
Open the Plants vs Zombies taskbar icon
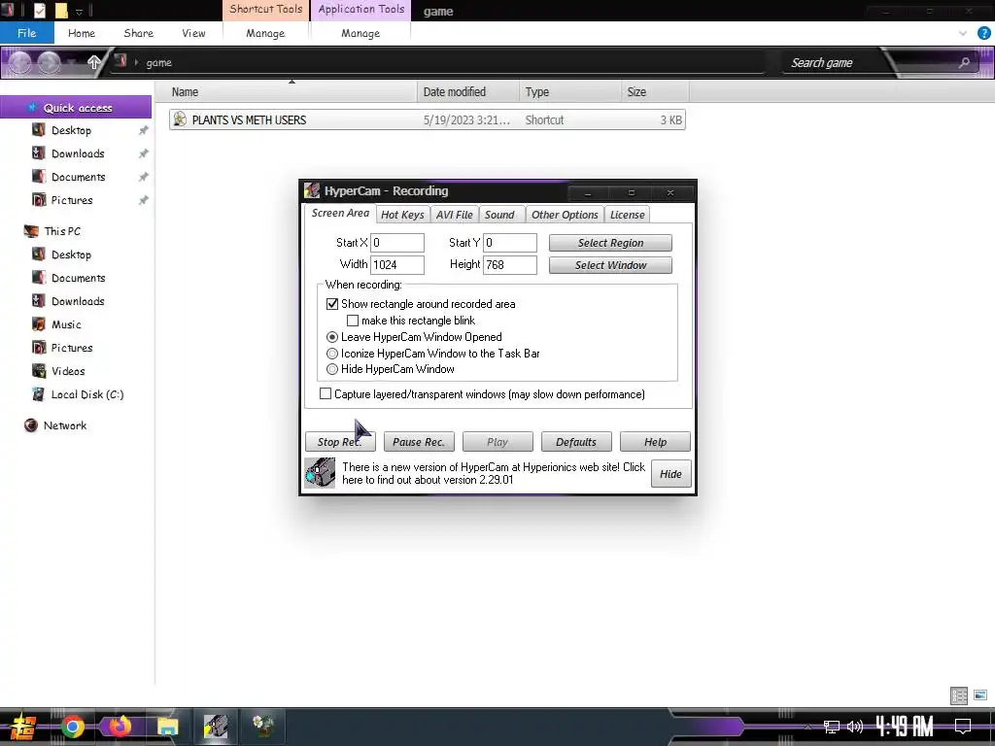263,727
